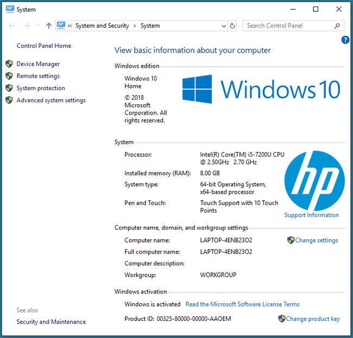
Task: Click the Back navigation arrow
Action: 12,26
